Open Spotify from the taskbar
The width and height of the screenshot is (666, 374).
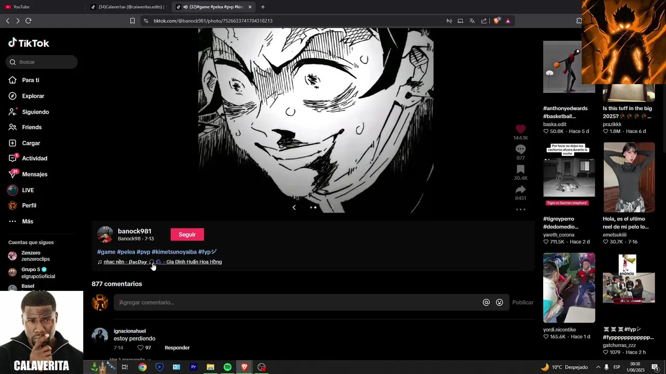(x=227, y=367)
